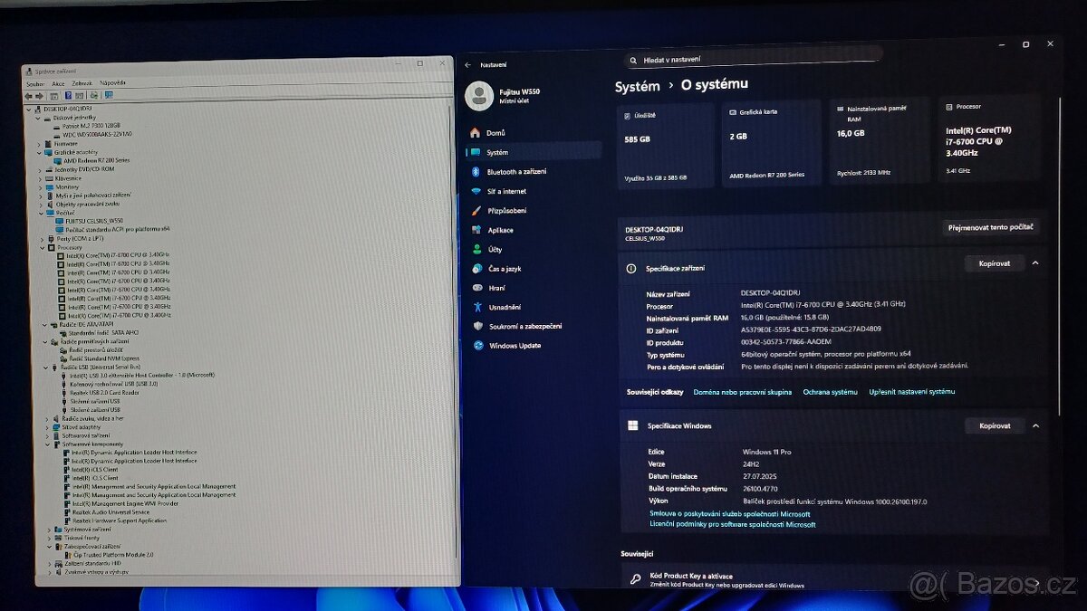Go to Windows Update in sidebar
Viewport: 1087px width, 611px height.
pos(515,346)
